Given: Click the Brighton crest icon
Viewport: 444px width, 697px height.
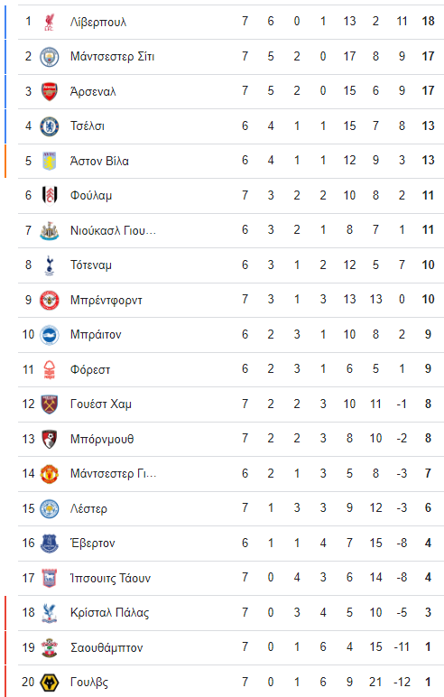Looking at the screenshot, I should click(x=50, y=335).
